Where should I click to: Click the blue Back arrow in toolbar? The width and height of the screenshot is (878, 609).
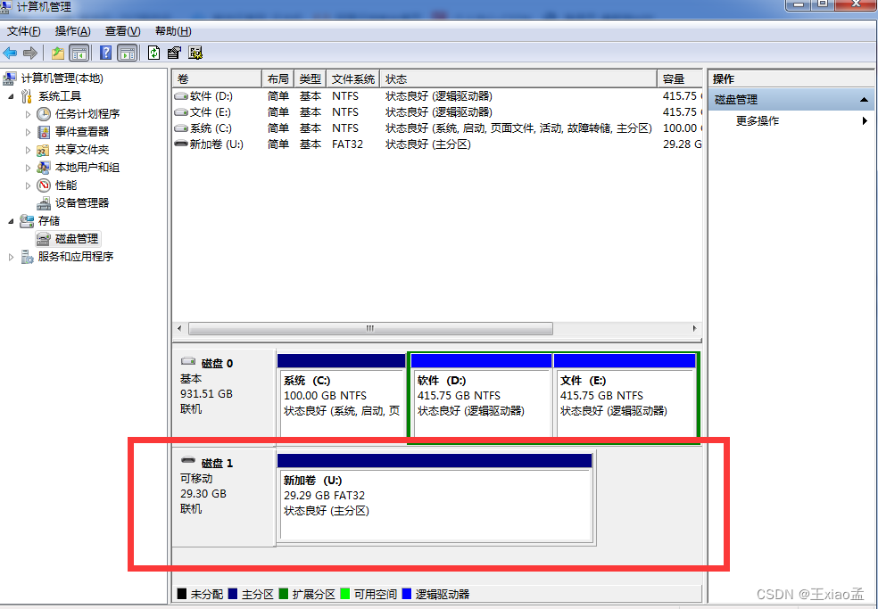tap(10, 53)
